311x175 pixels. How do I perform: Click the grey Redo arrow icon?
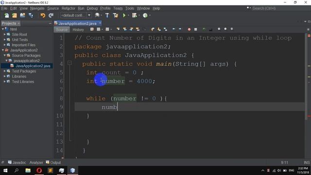click(x=51, y=16)
